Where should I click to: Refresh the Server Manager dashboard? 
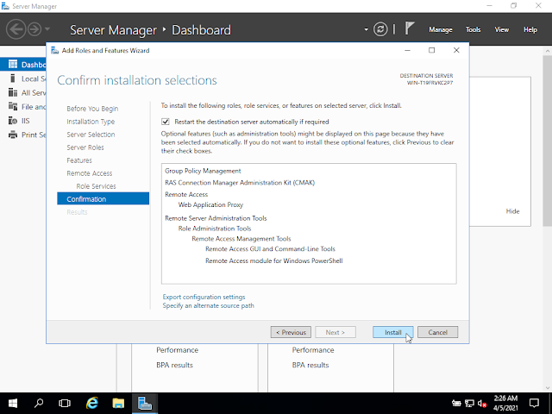coord(380,29)
